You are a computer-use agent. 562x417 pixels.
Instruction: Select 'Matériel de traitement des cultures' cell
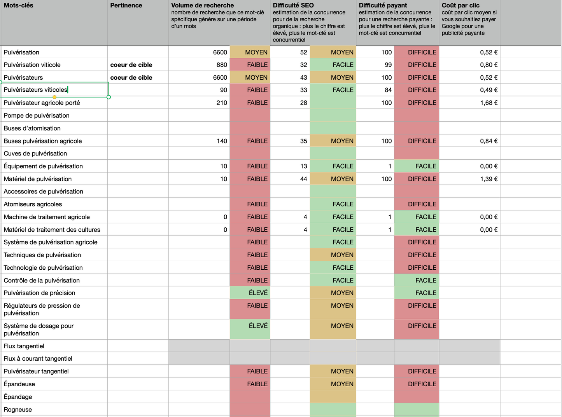tap(54, 229)
